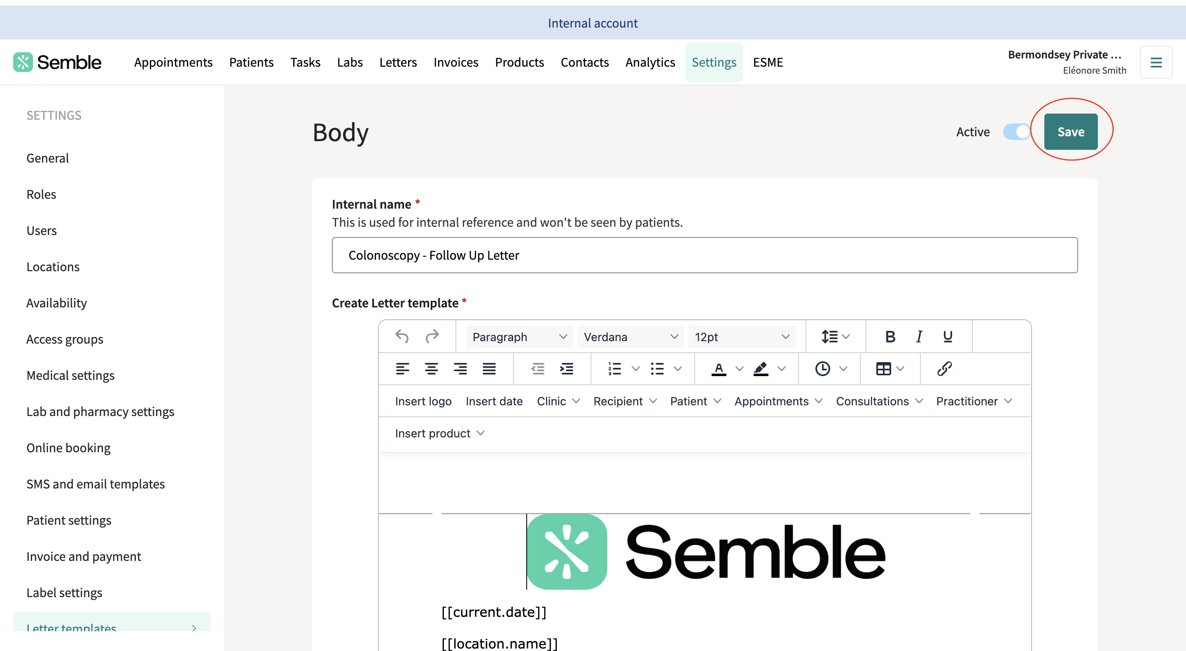Align text right
This screenshot has width=1186, height=651.
(x=460, y=369)
